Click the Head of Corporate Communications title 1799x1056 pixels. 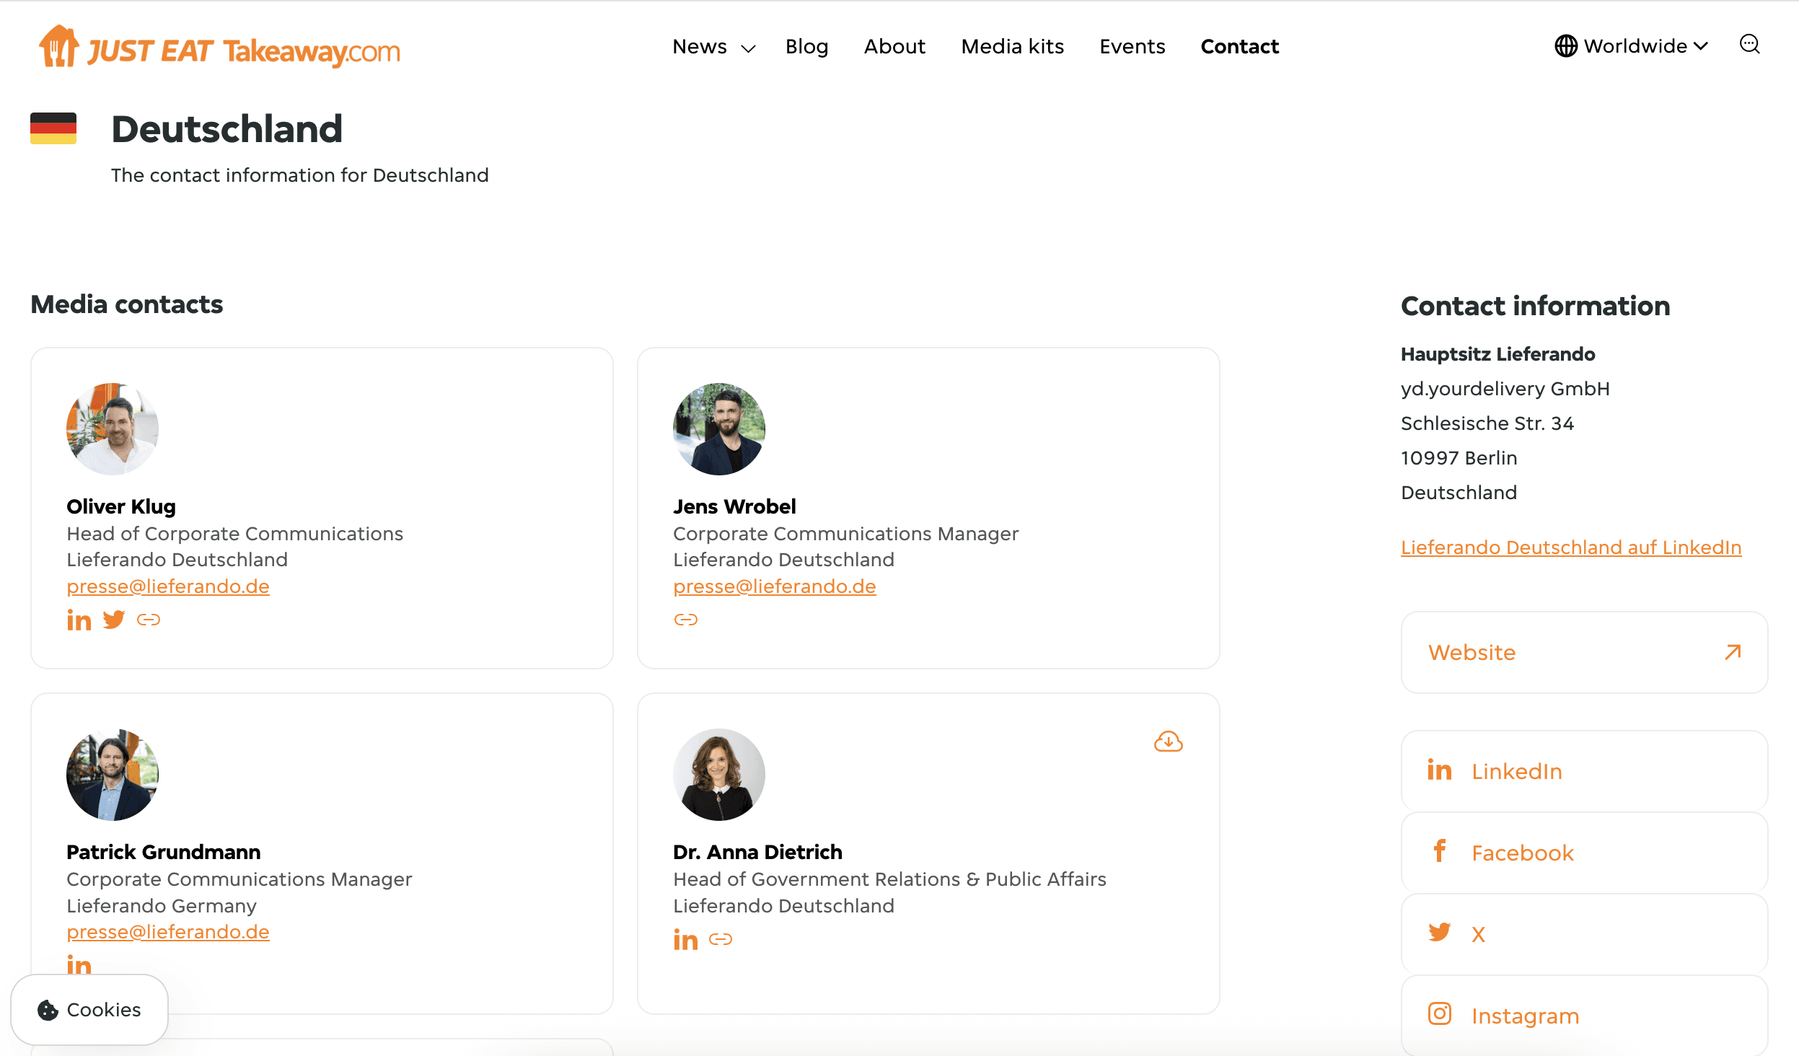tap(235, 534)
